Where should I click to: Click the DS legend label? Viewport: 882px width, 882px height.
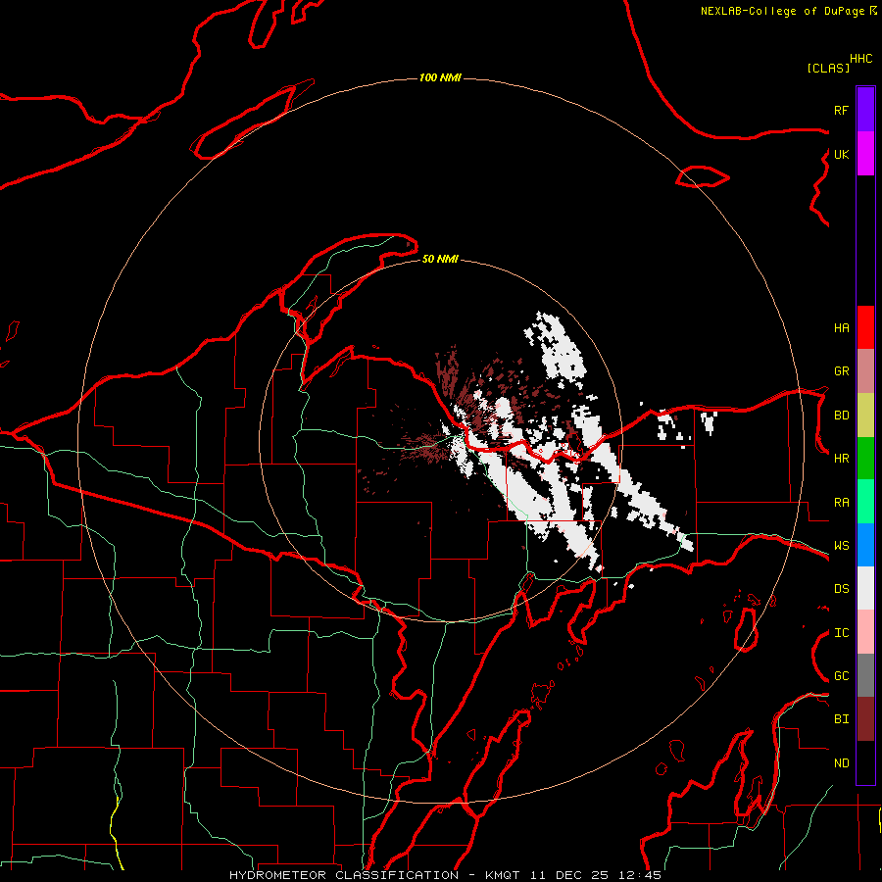(841, 589)
